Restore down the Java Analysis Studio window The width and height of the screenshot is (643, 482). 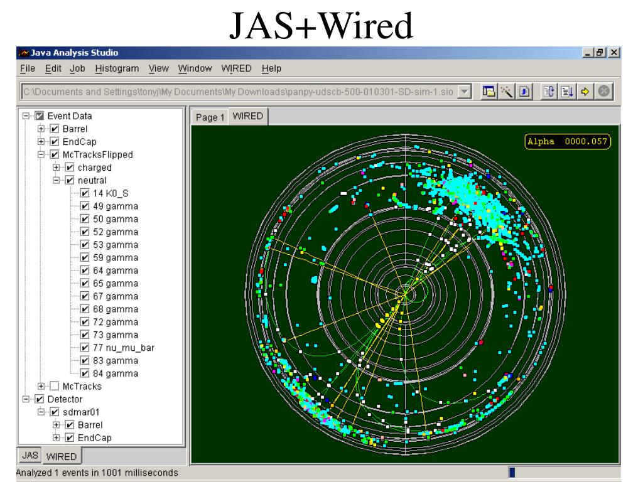[x=600, y=53]
